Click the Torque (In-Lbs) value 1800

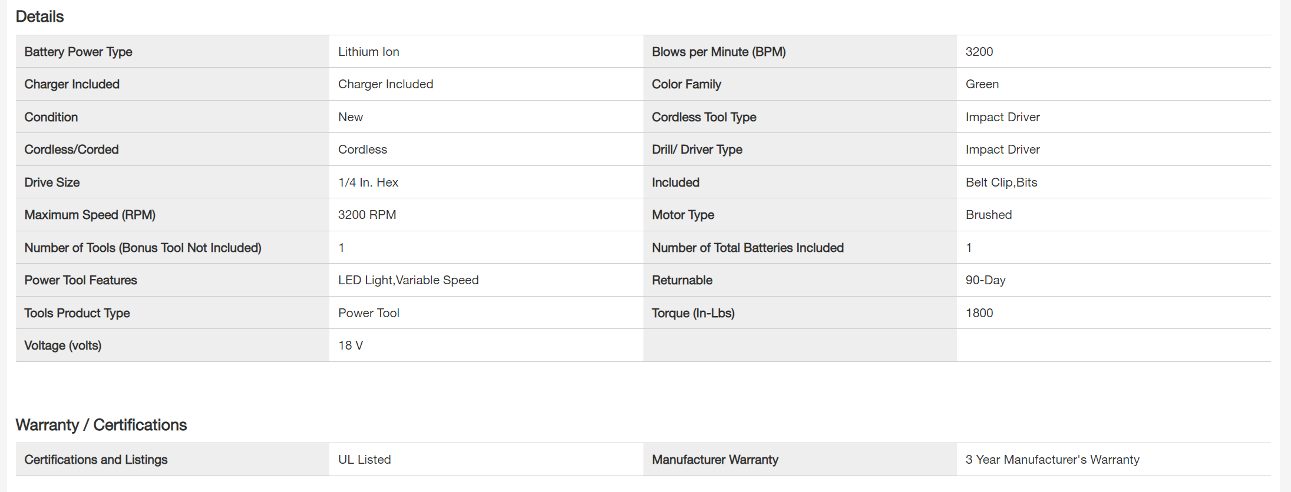coord(979,313)
